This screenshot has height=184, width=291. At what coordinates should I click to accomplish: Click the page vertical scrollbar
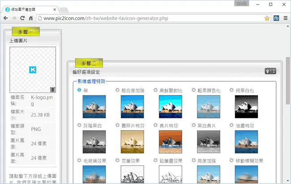(288, 81)
